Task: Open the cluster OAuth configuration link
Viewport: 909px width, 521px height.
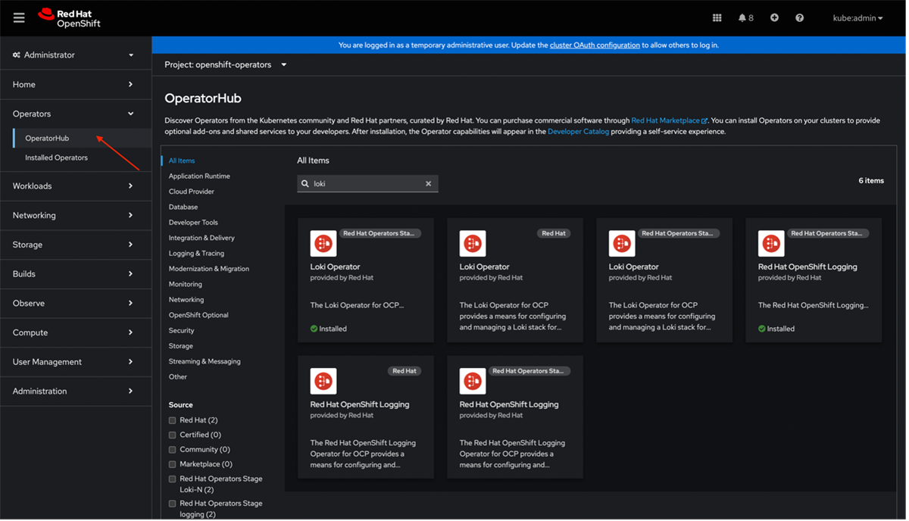Action: pyautogui.click(x=595, y=45)
